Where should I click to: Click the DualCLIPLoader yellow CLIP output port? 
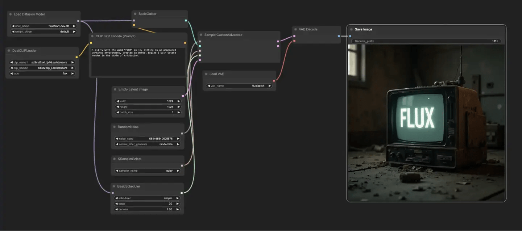(x=76, y=57)
